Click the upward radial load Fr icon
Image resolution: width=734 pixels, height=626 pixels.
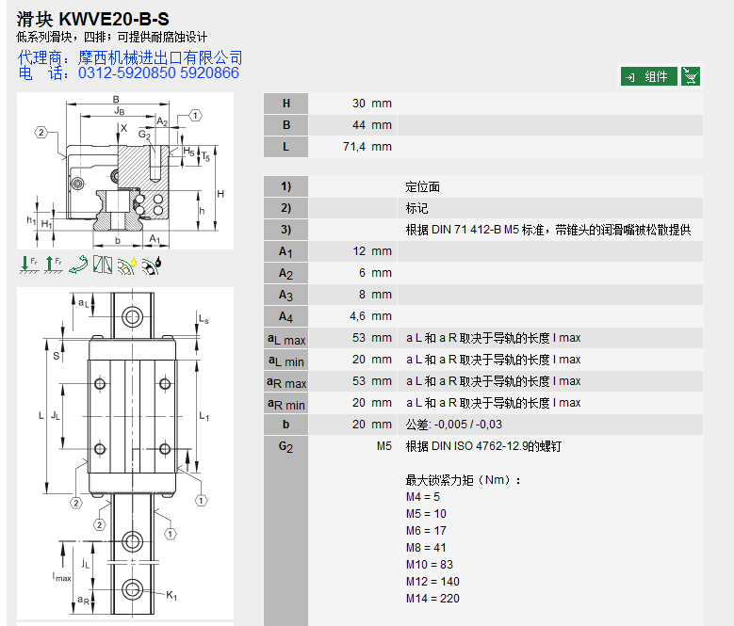[53, 265]
